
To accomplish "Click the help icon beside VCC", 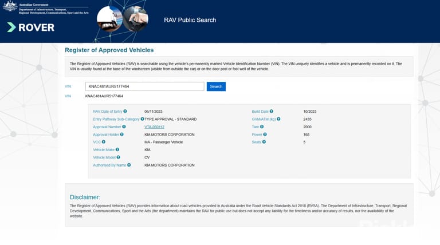I will tap(104, 142).
